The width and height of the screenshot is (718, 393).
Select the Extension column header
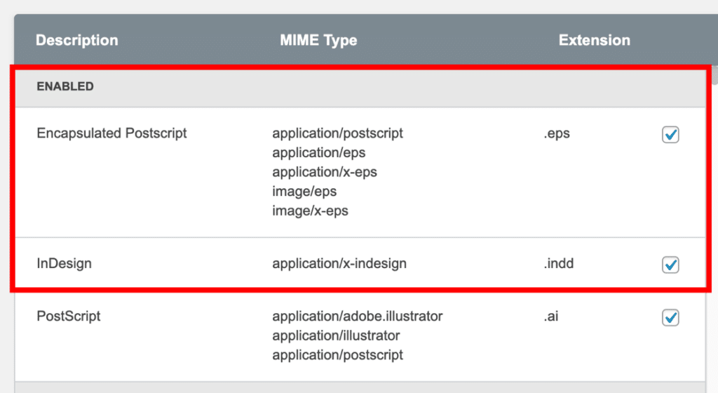click(x=594, y=40)
